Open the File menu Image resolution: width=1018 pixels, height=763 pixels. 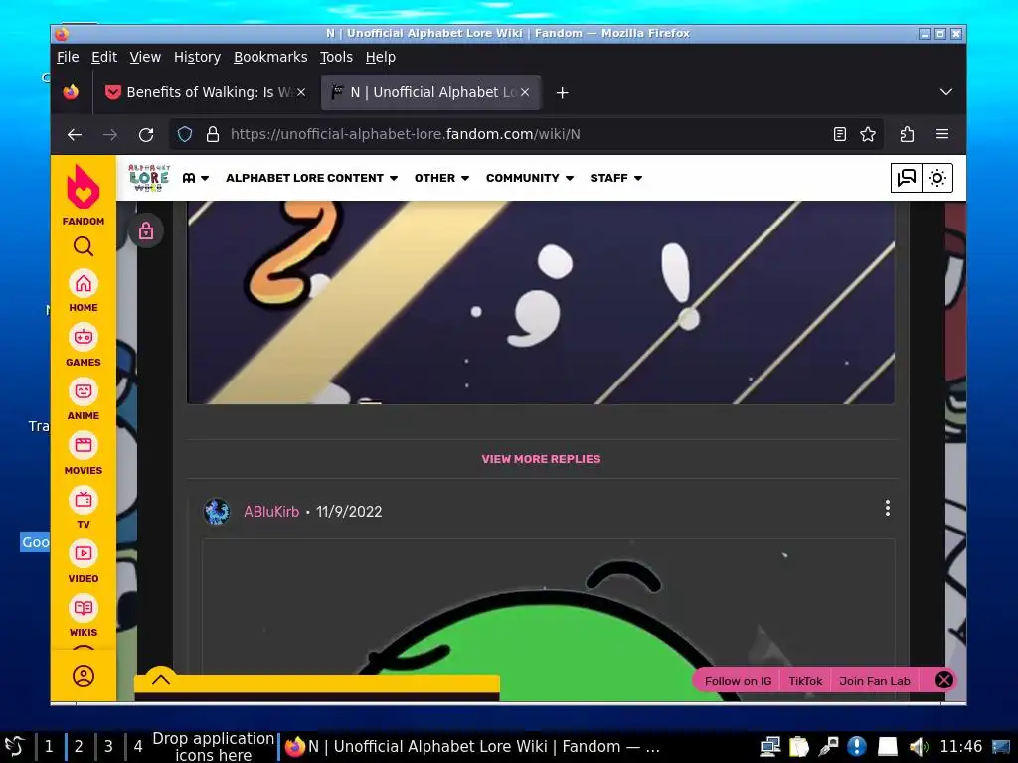pos(68,57)
